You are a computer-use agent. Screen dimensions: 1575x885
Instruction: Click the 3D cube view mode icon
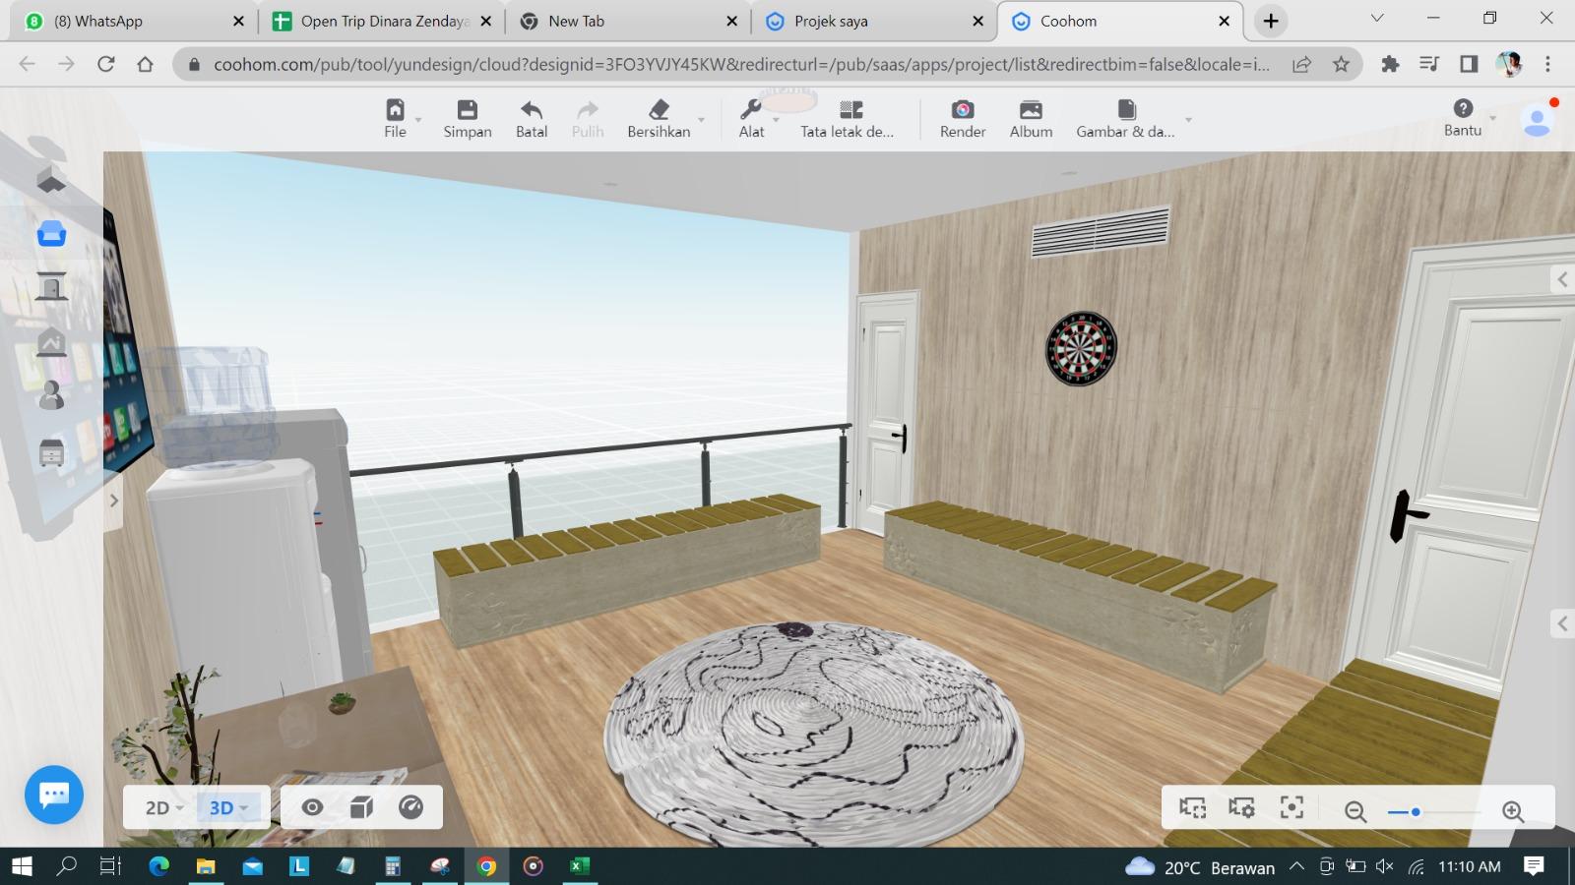pyautogui.click(x=361, y=807)
